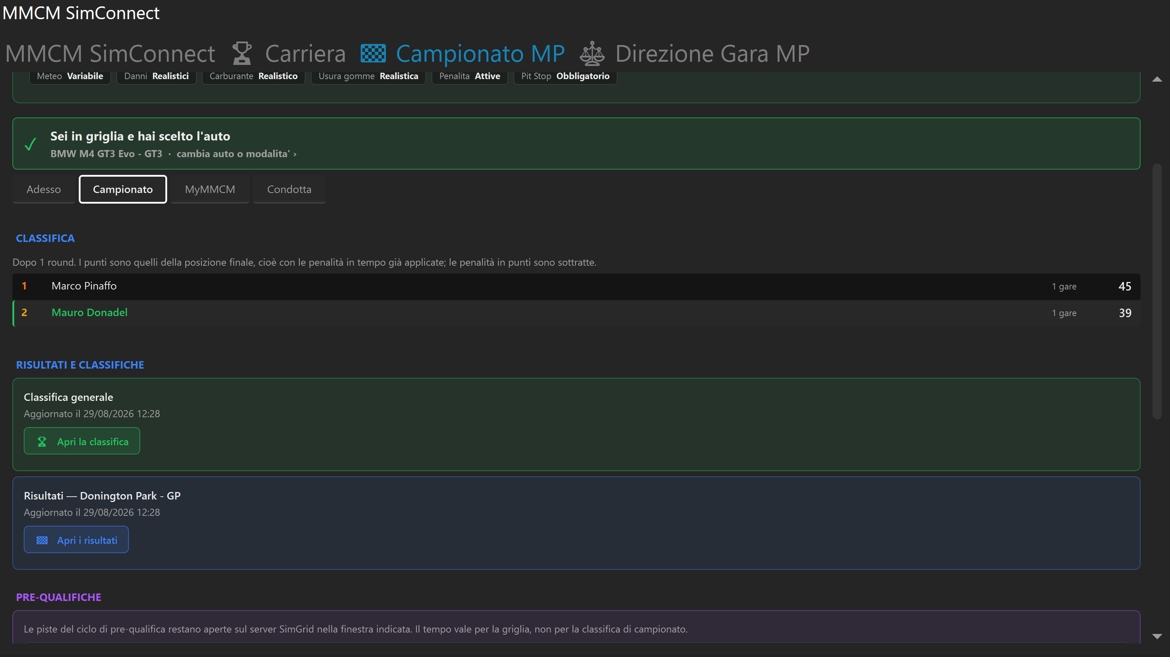Screen dimensions: 1170x657
Task: Select the Campionato tab
Action: pyautogui.click(x=123, y=189)
